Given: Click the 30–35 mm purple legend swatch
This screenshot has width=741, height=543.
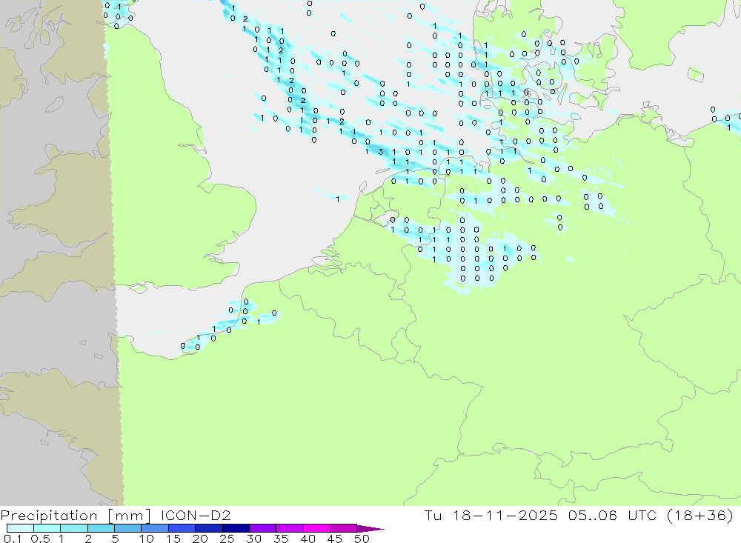Looking at the screenshot, I should point(263,528).
